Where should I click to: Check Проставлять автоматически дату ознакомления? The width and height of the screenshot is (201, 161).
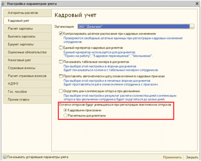coord(61,76)
